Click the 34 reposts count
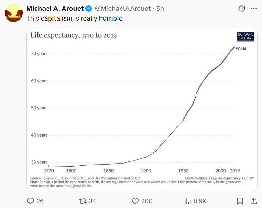262x208 pixels. 93,201
